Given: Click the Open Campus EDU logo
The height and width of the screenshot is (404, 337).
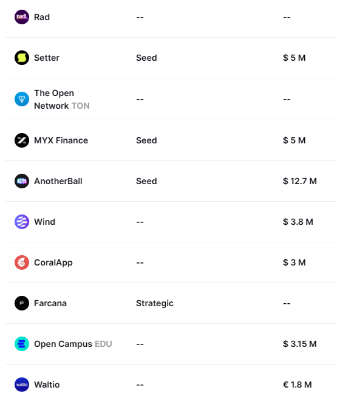Looking at the screenshot, I should 22,344.
